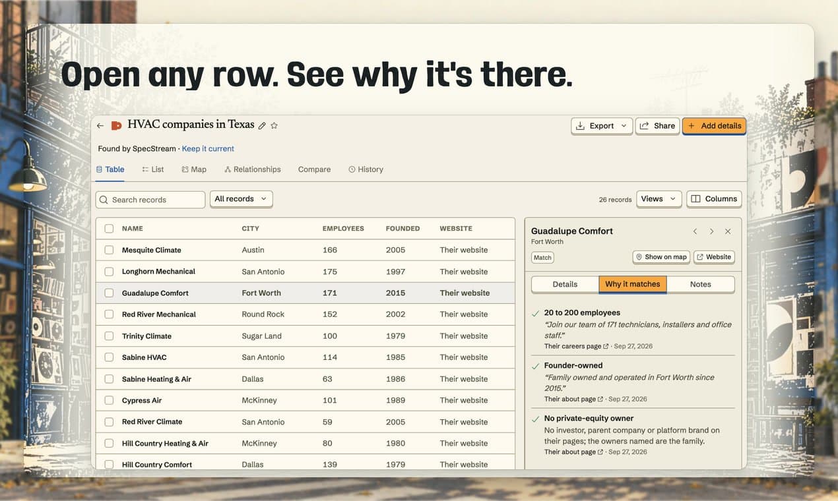The image size is (838, 501).
Task: Switch to the List tab
Action: pyautogui.click(x=153, y=169)
